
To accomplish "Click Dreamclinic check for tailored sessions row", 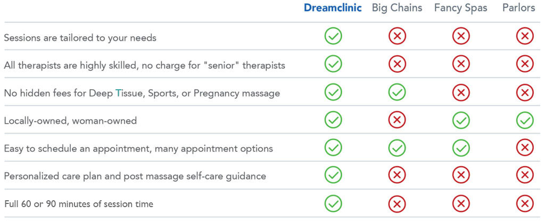I will [x=333, y=37].
